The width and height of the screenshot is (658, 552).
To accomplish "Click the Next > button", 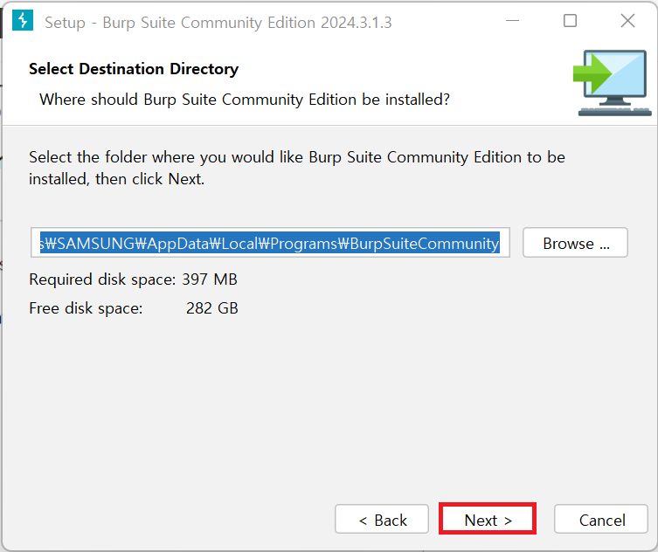I will 488,520.
